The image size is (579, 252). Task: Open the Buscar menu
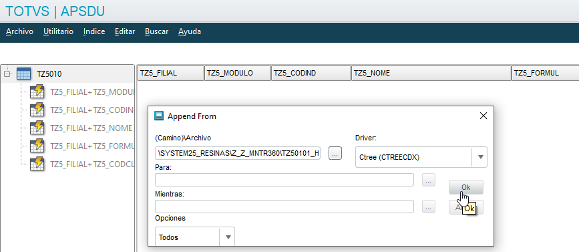click(x=156, y=31)
